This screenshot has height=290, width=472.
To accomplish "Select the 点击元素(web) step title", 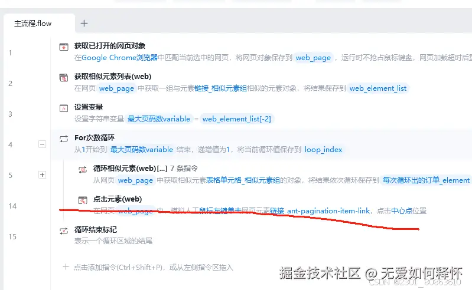I will (118, 199).
